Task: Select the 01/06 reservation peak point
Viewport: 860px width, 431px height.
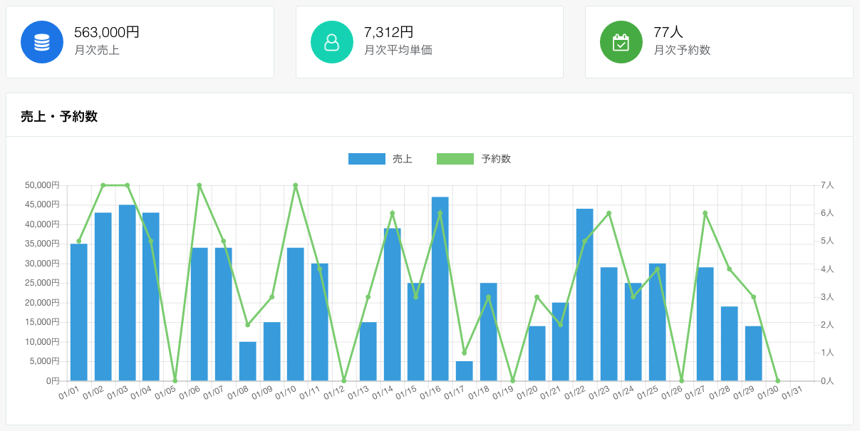Action: (x=199, y=185)
